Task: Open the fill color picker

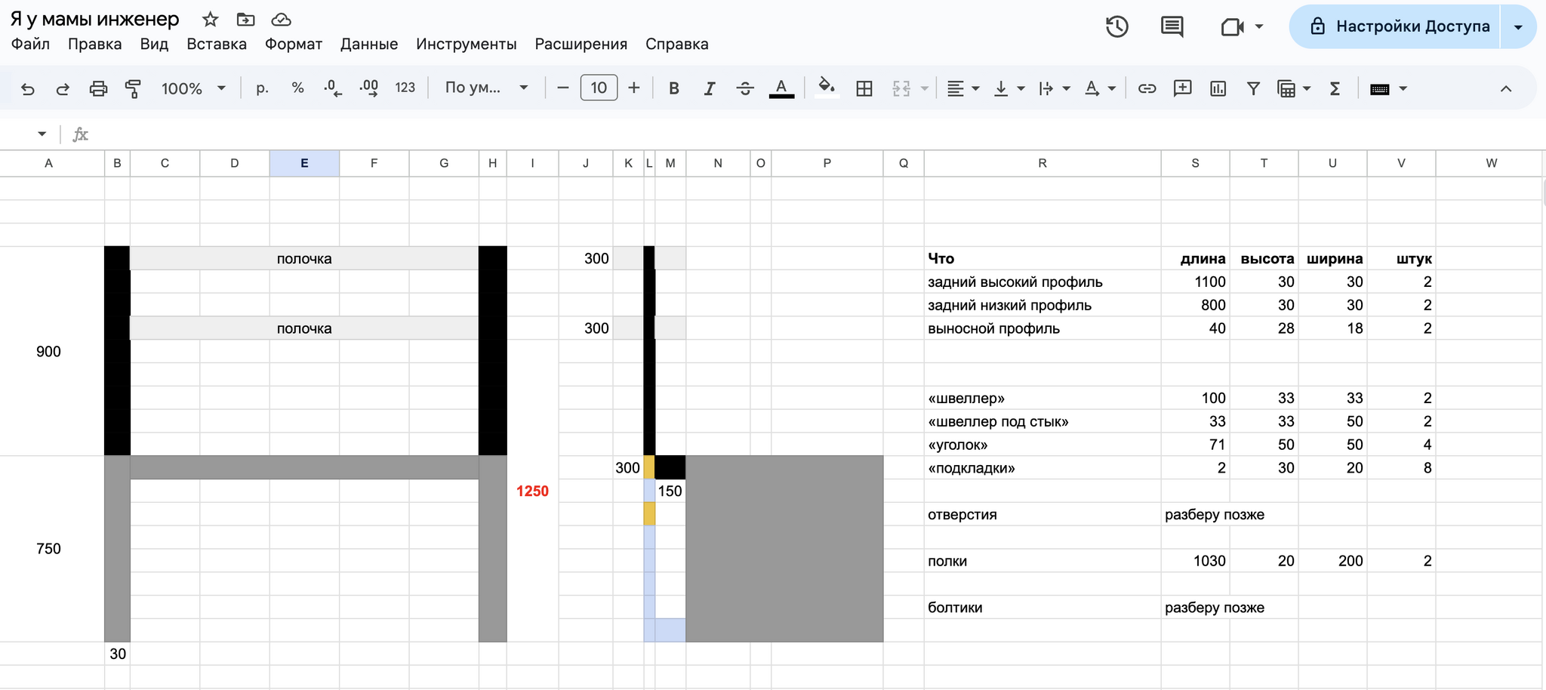Action: (x=827, y=88)
